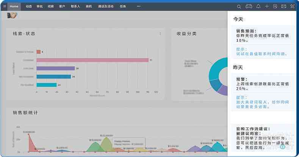Click the small red bar valued 4
This screenshot has height=157, width=299.
pos(39,52)
